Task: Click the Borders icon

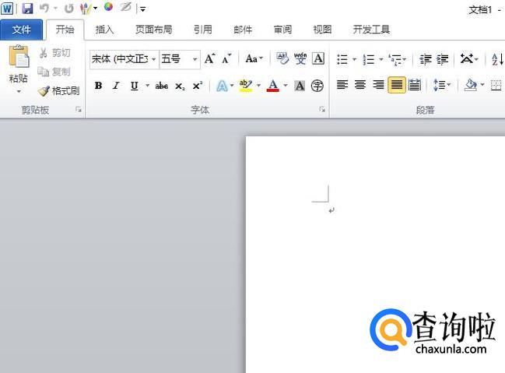Action: click(x=496, y=86)
